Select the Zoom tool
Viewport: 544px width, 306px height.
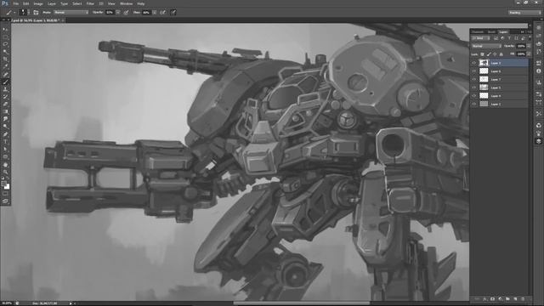click(5, 172)
